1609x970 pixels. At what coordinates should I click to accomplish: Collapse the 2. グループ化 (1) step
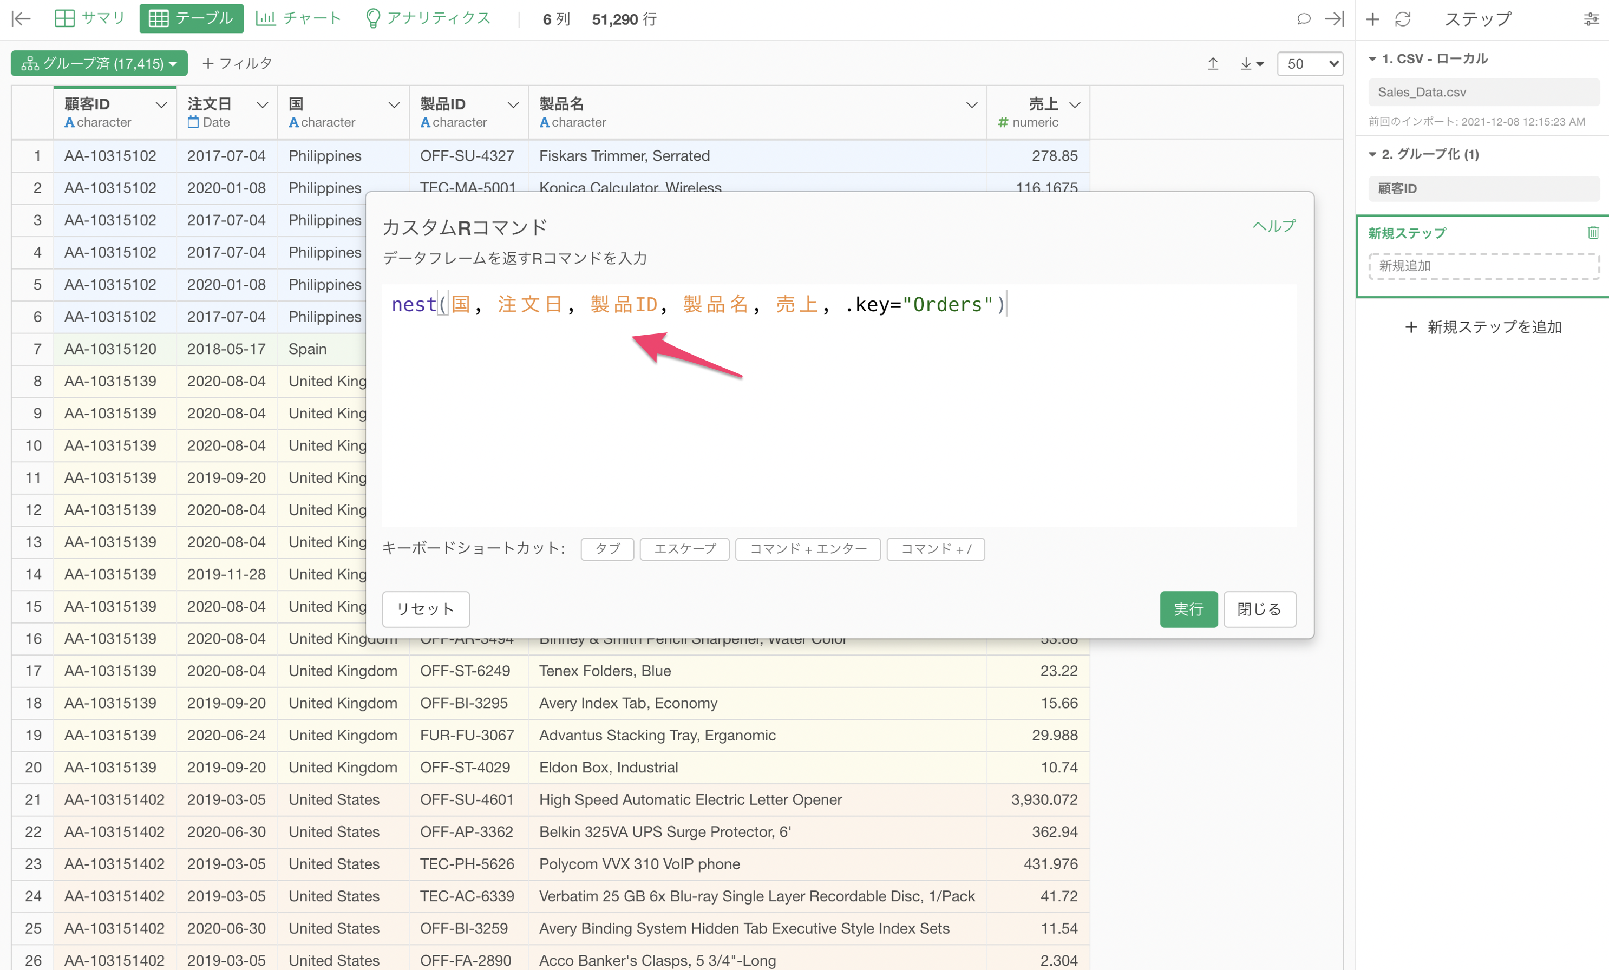click(1372, 154)
